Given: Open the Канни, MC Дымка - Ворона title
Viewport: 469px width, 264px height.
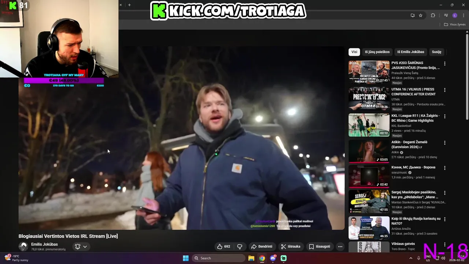Looking at the screenshot, I should click(x=413, y=167).
